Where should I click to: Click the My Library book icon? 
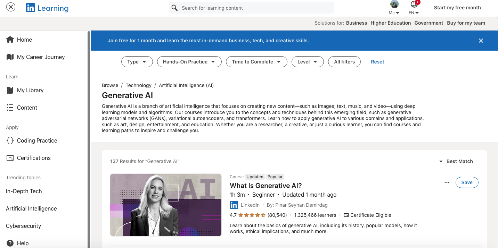click(10, 90)
